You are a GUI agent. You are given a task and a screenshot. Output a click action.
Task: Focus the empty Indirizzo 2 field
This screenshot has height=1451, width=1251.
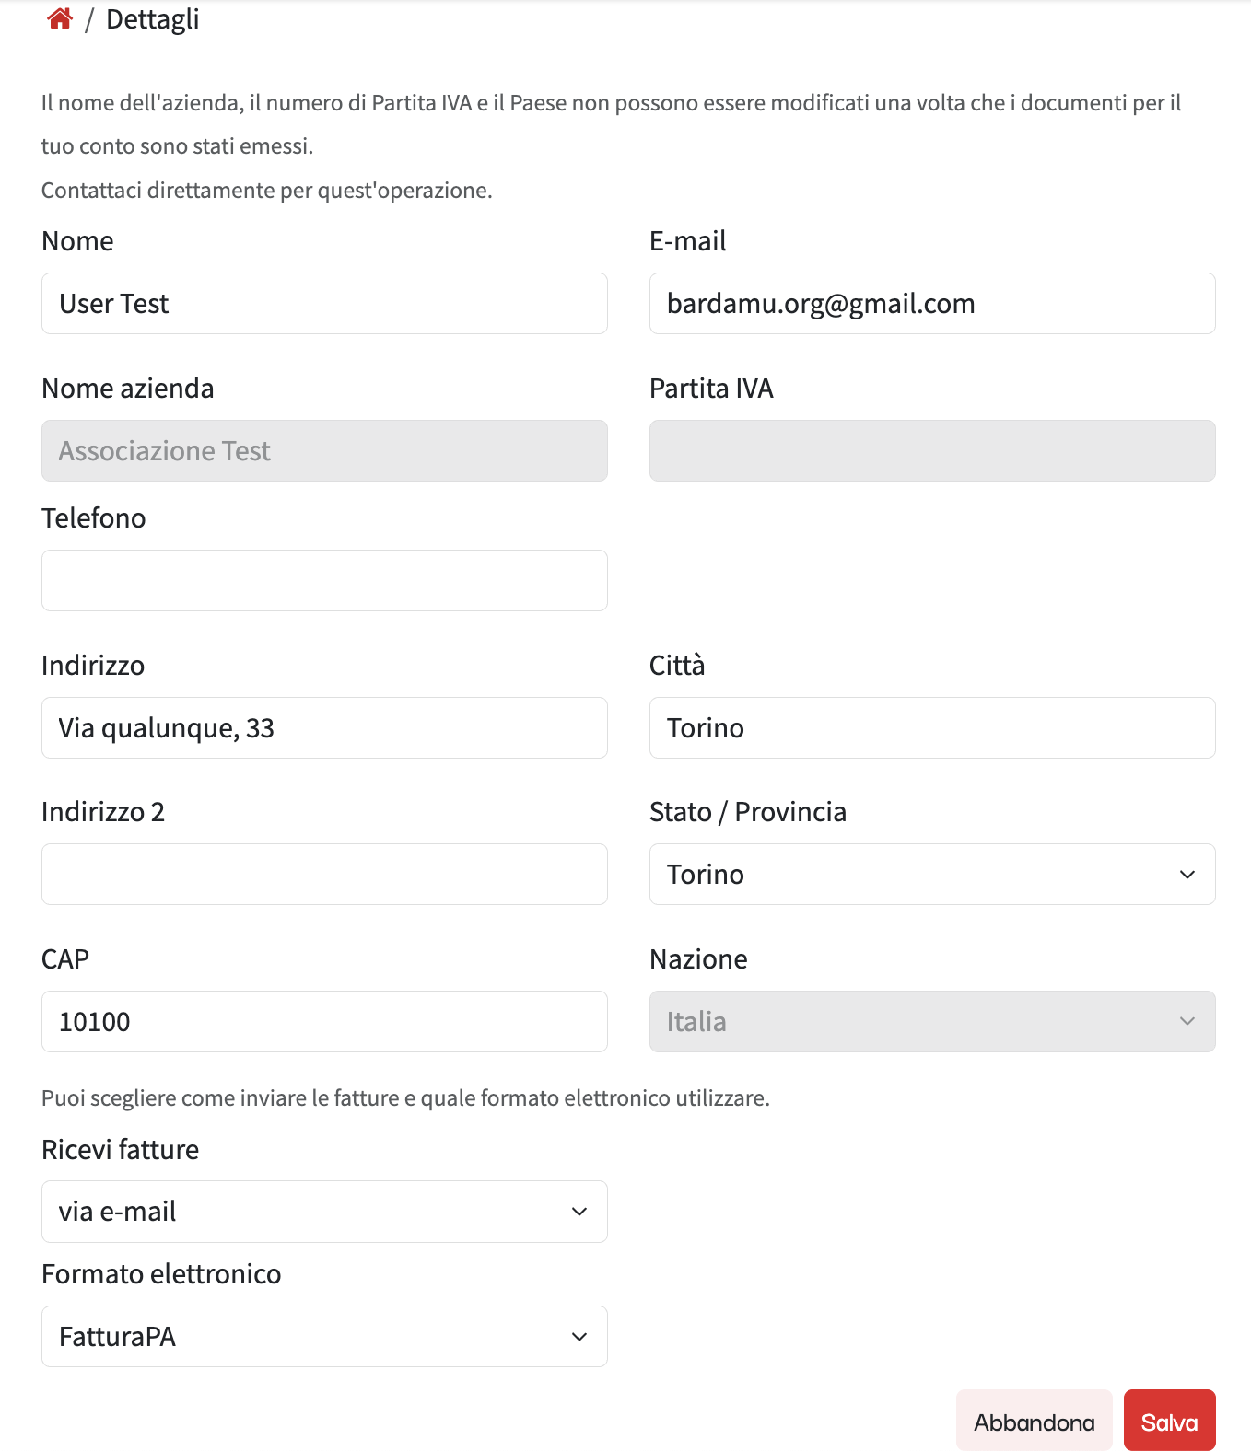pos(324,875)
